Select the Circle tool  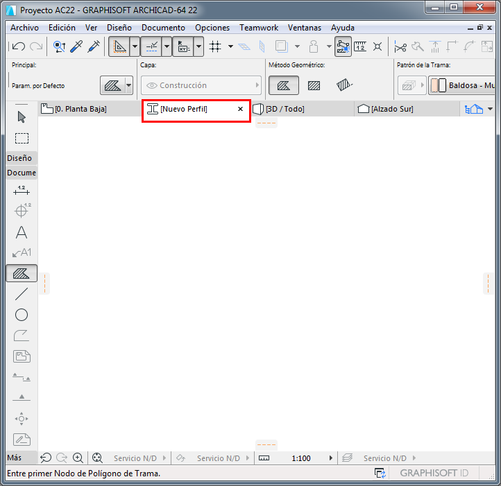click(22, 315)
